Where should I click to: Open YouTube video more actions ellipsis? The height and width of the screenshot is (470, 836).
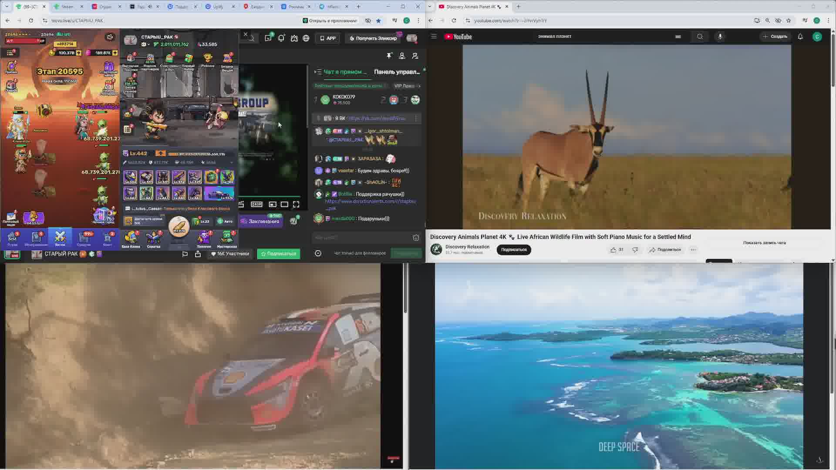click(x=693, y=250)
